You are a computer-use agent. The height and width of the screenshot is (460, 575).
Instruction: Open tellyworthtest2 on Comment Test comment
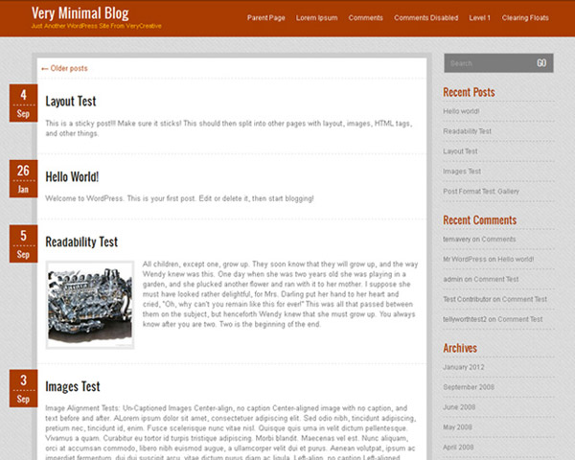493,319
